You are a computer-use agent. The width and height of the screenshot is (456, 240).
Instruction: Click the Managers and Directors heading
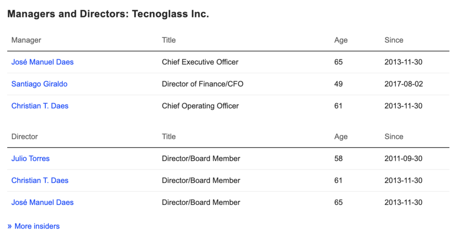pyautogui.click(x=108, y=14)
